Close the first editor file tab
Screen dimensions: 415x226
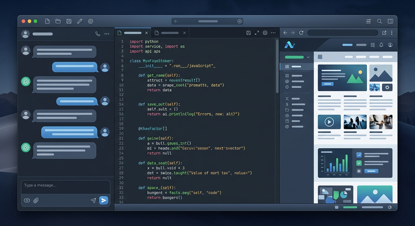click(x=146, y=33)
